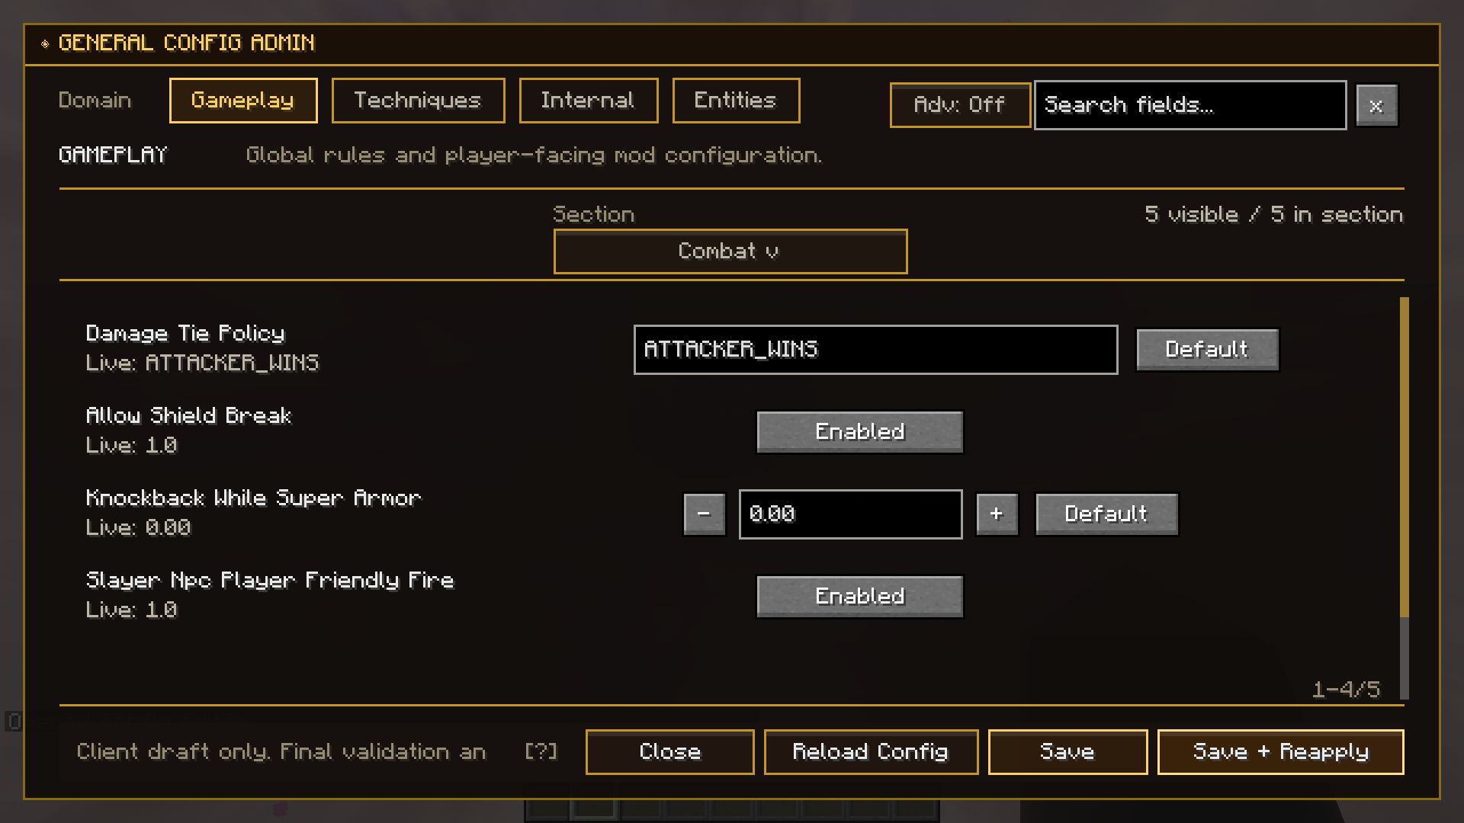Reset Damage Tie Policy to Default
Viewport: 1464px width, 823px height.
pos(1206,350)
